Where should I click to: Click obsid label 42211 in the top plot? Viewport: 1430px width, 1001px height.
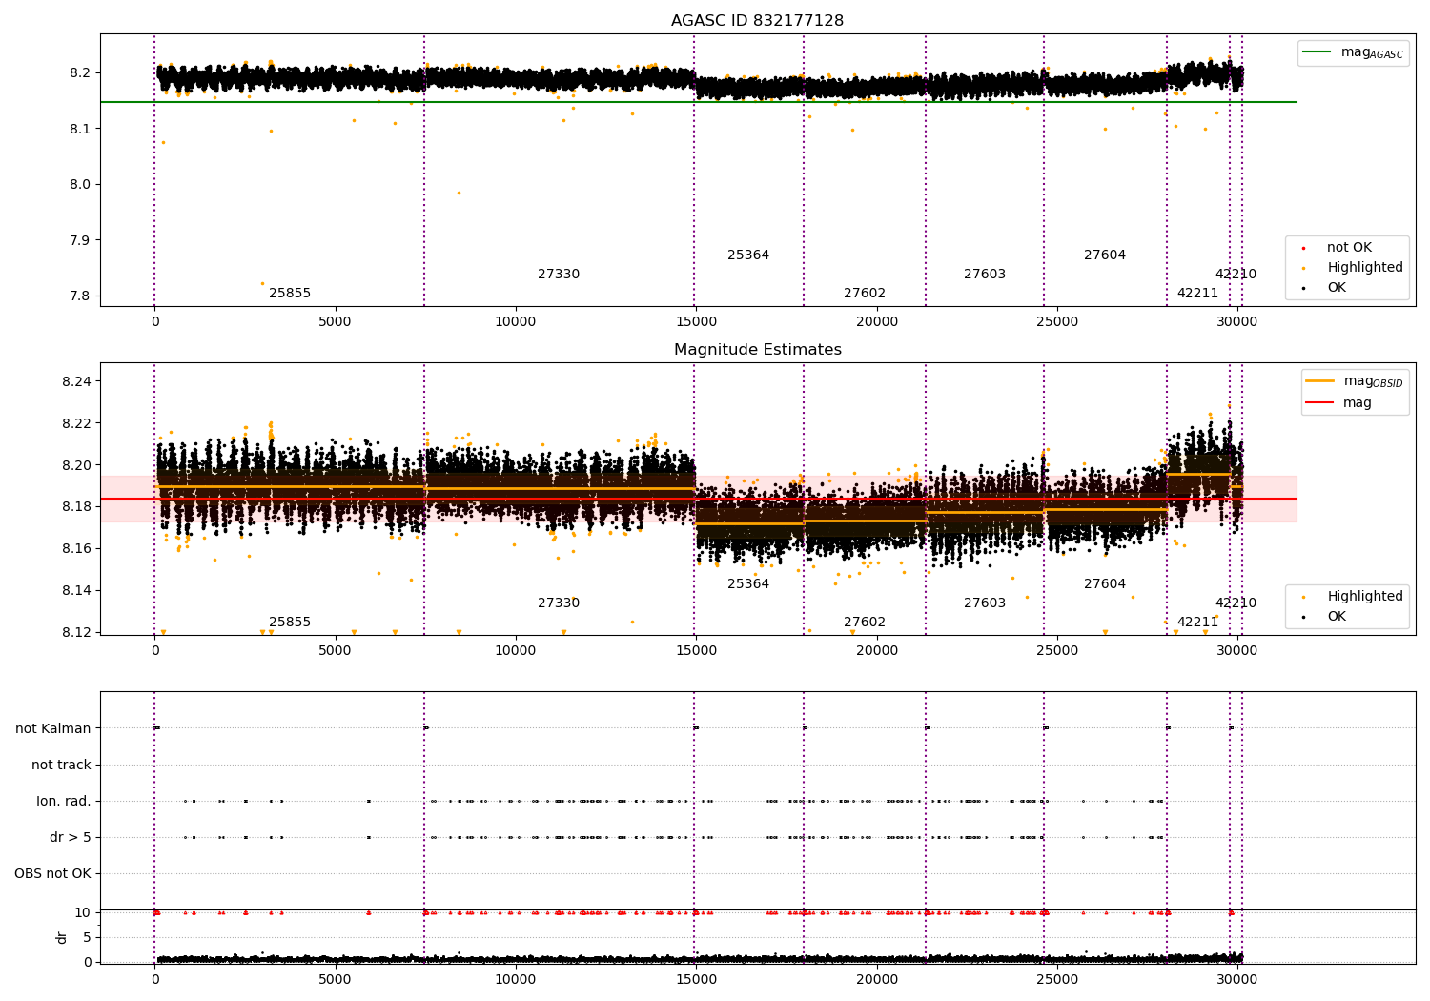click(x=1197, y=294)
